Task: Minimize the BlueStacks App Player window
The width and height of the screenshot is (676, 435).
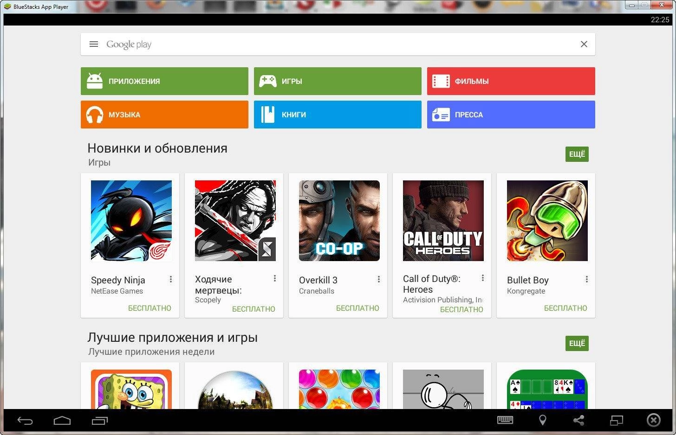Action: pos(631,5)
